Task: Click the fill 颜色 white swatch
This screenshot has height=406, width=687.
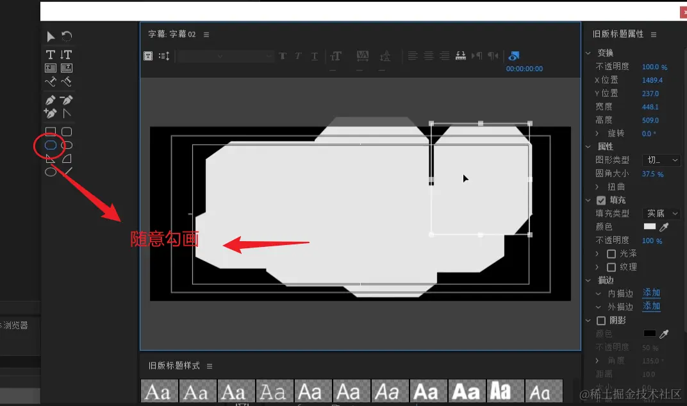Action: tap(649, 226)
